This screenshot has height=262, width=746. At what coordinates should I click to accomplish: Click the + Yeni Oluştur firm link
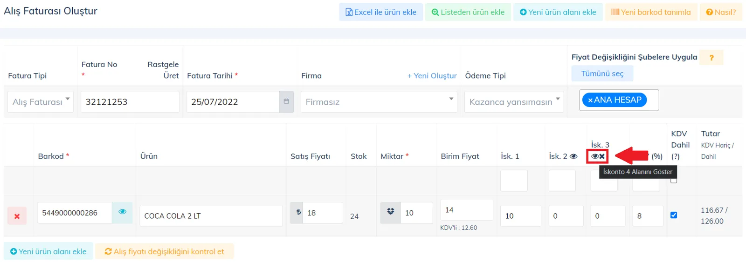point(432,75)
